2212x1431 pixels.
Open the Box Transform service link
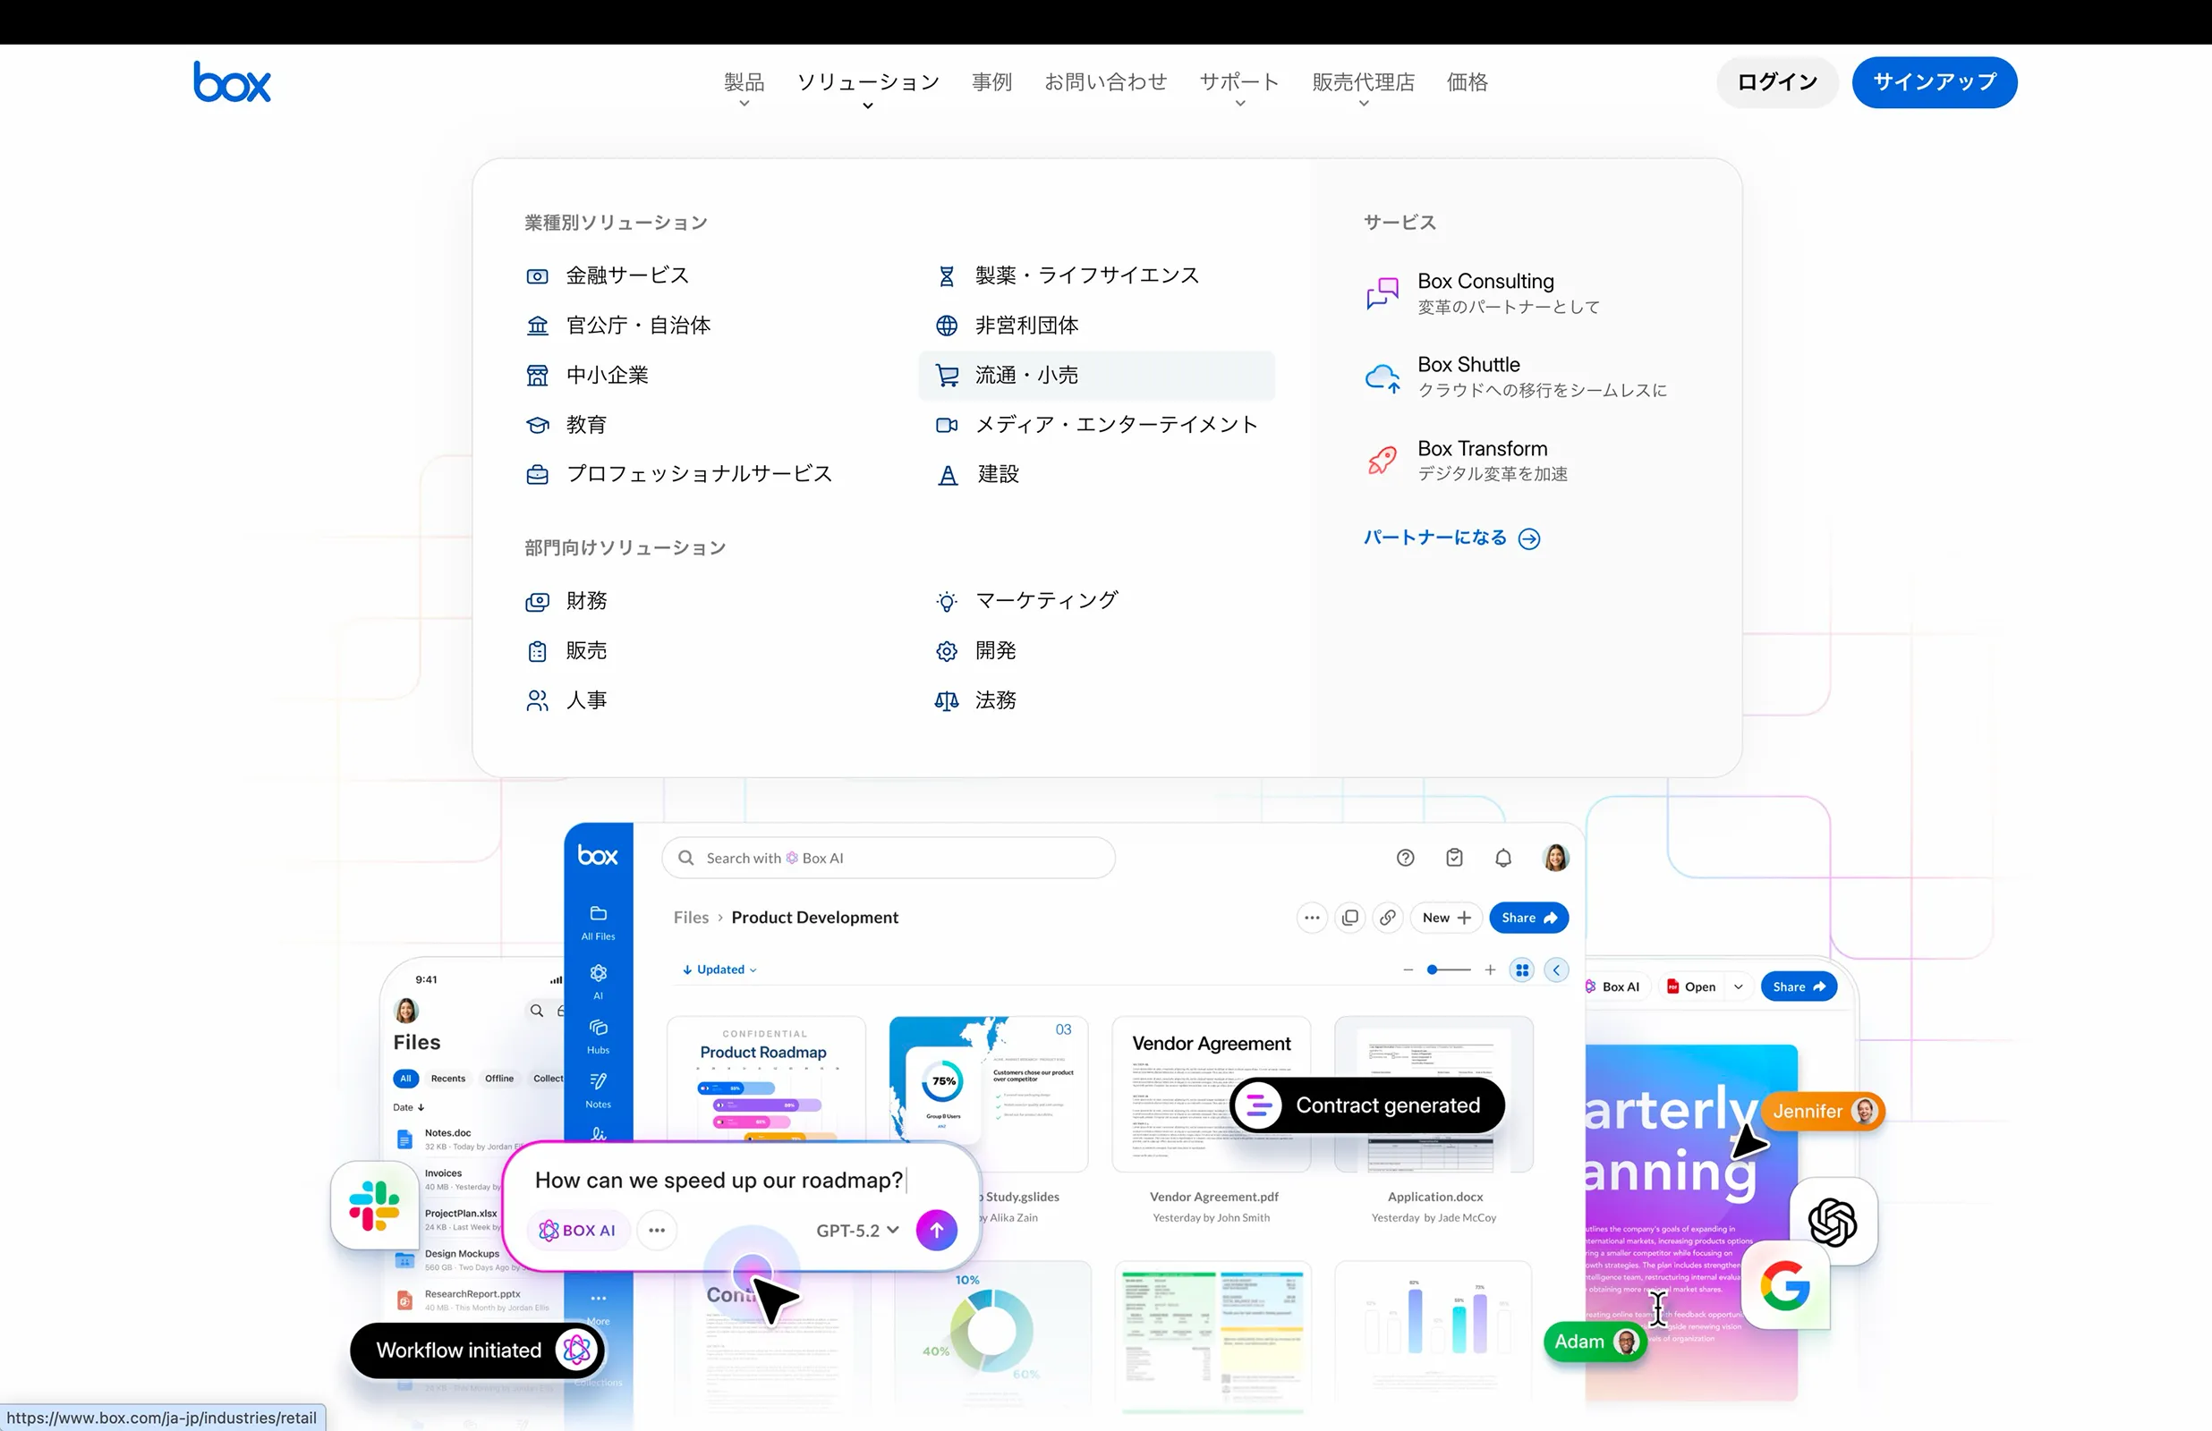[1467, 460]
